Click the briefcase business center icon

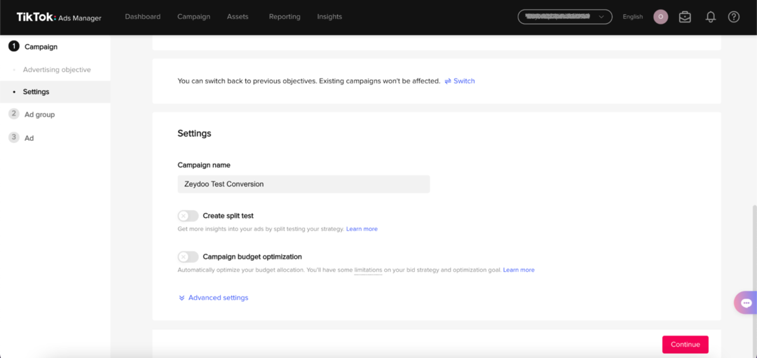pos(685,17)
